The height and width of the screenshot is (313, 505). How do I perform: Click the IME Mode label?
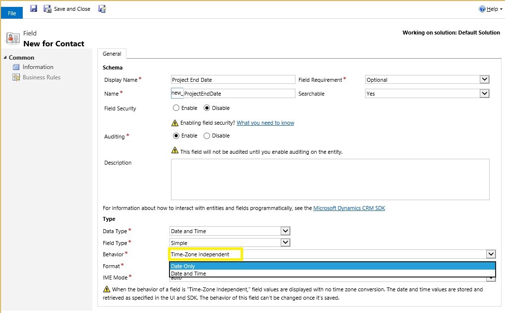[115, 278]
